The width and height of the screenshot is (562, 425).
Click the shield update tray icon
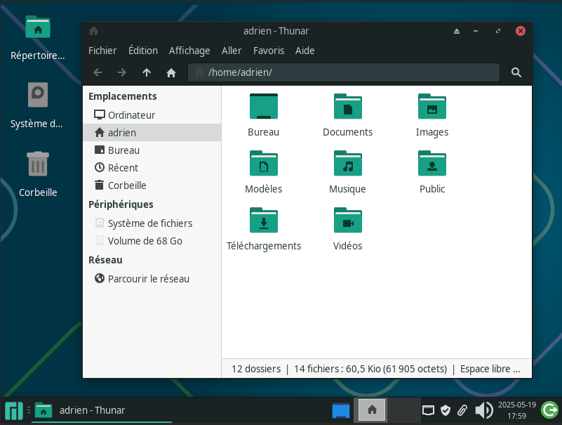click(445, 410)
